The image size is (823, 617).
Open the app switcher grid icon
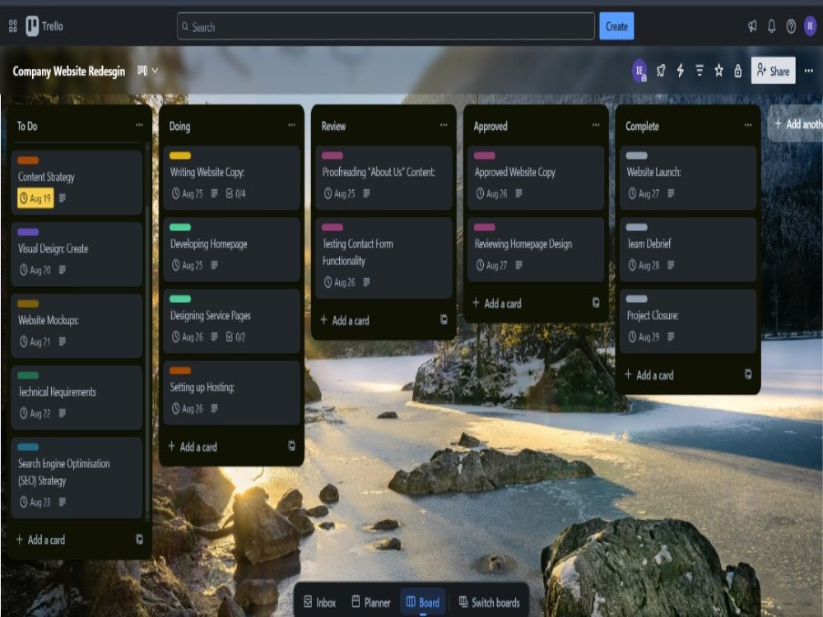point(13,26)
